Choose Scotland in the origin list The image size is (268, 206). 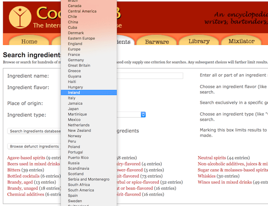(89, 174)
